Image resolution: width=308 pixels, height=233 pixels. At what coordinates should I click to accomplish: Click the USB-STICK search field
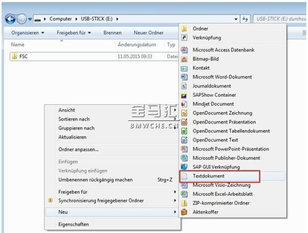[280, 19]
